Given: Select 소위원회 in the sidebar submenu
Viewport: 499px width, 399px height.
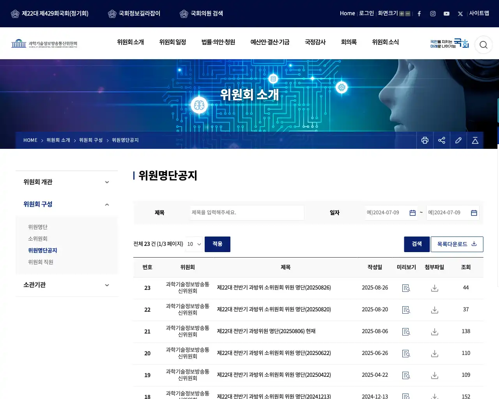Looking at the screenshot, I should point(38,238).
